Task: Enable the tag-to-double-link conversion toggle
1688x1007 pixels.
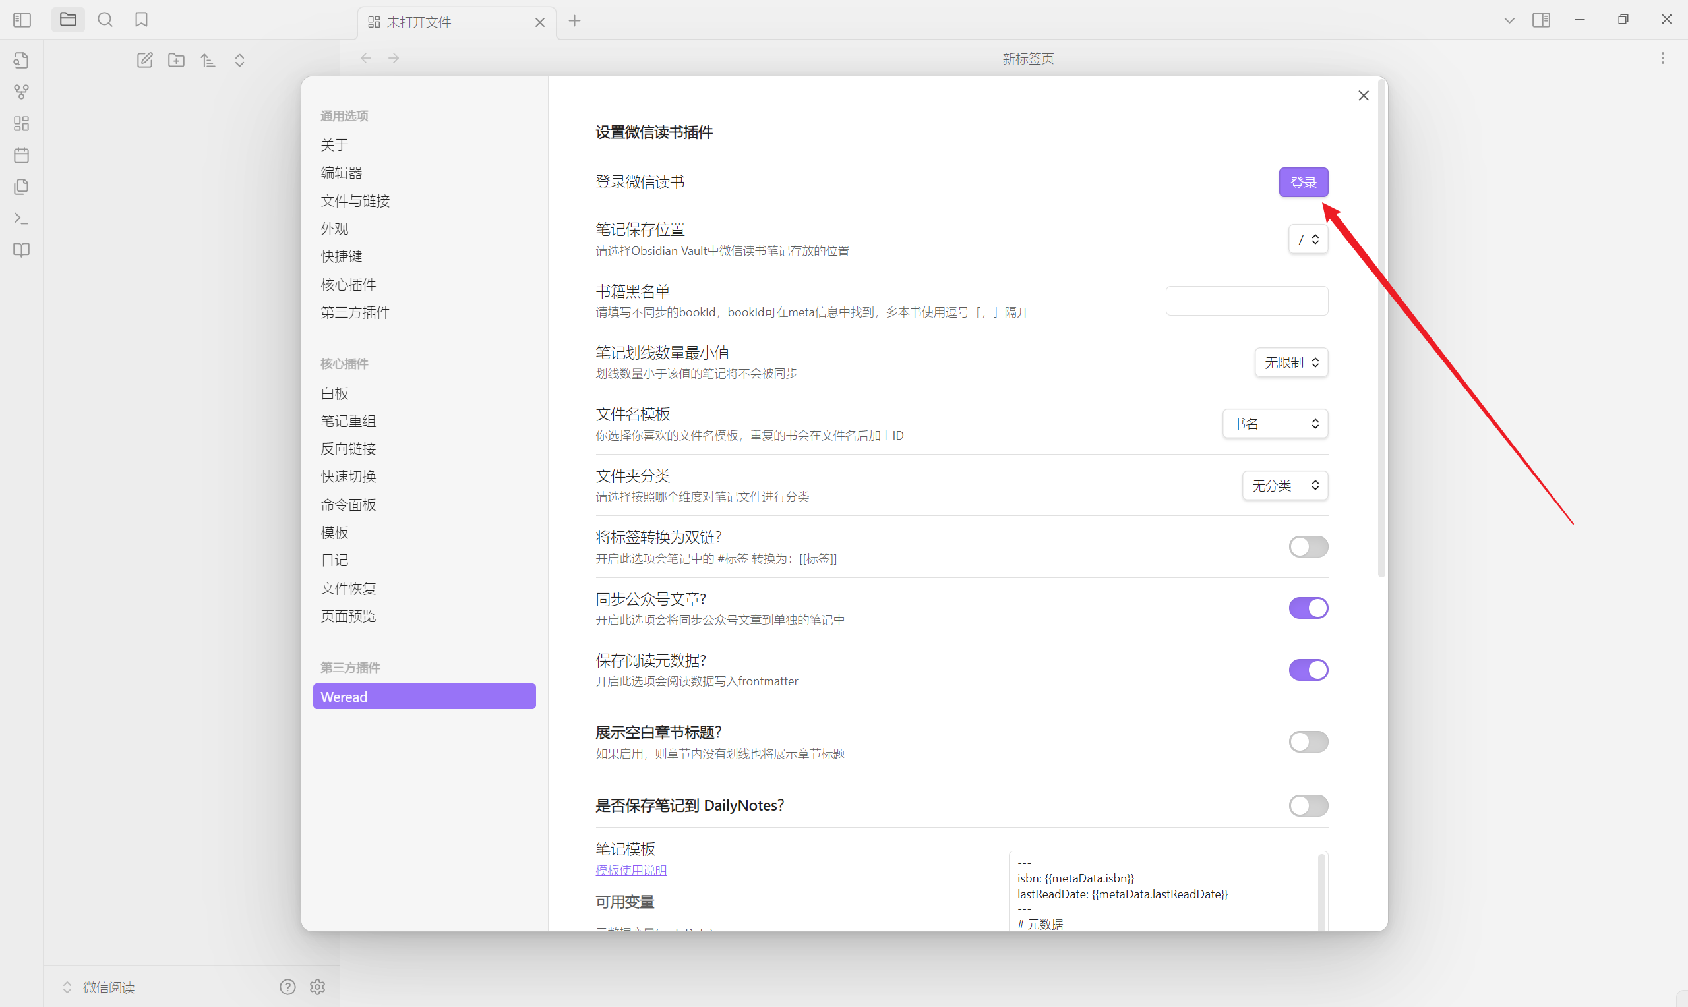Action: point(1308,547)
